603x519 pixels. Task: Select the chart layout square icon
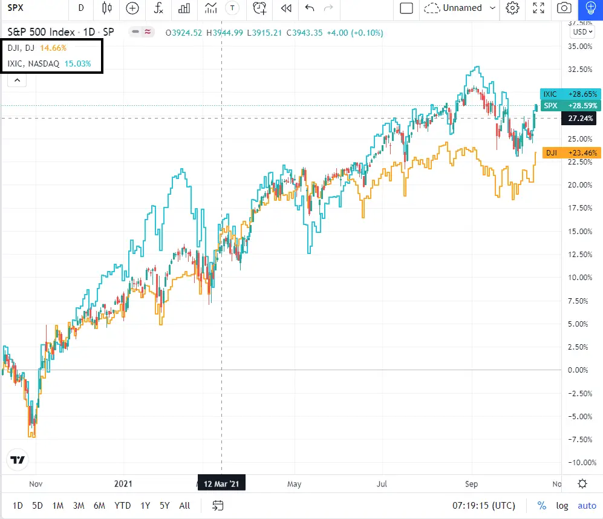406,8
